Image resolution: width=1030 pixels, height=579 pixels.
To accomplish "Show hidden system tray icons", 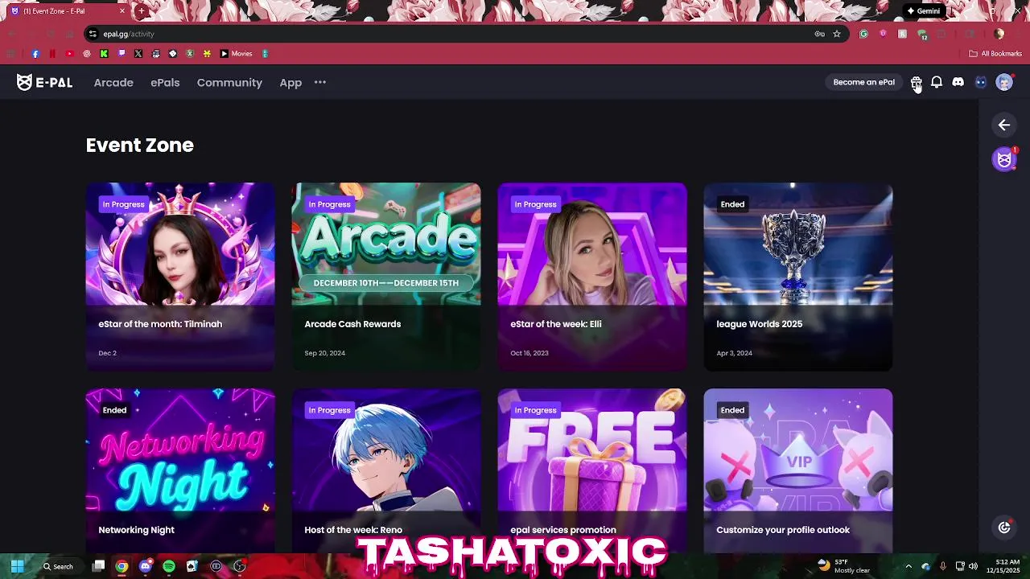I will click(x=908, y=566).
